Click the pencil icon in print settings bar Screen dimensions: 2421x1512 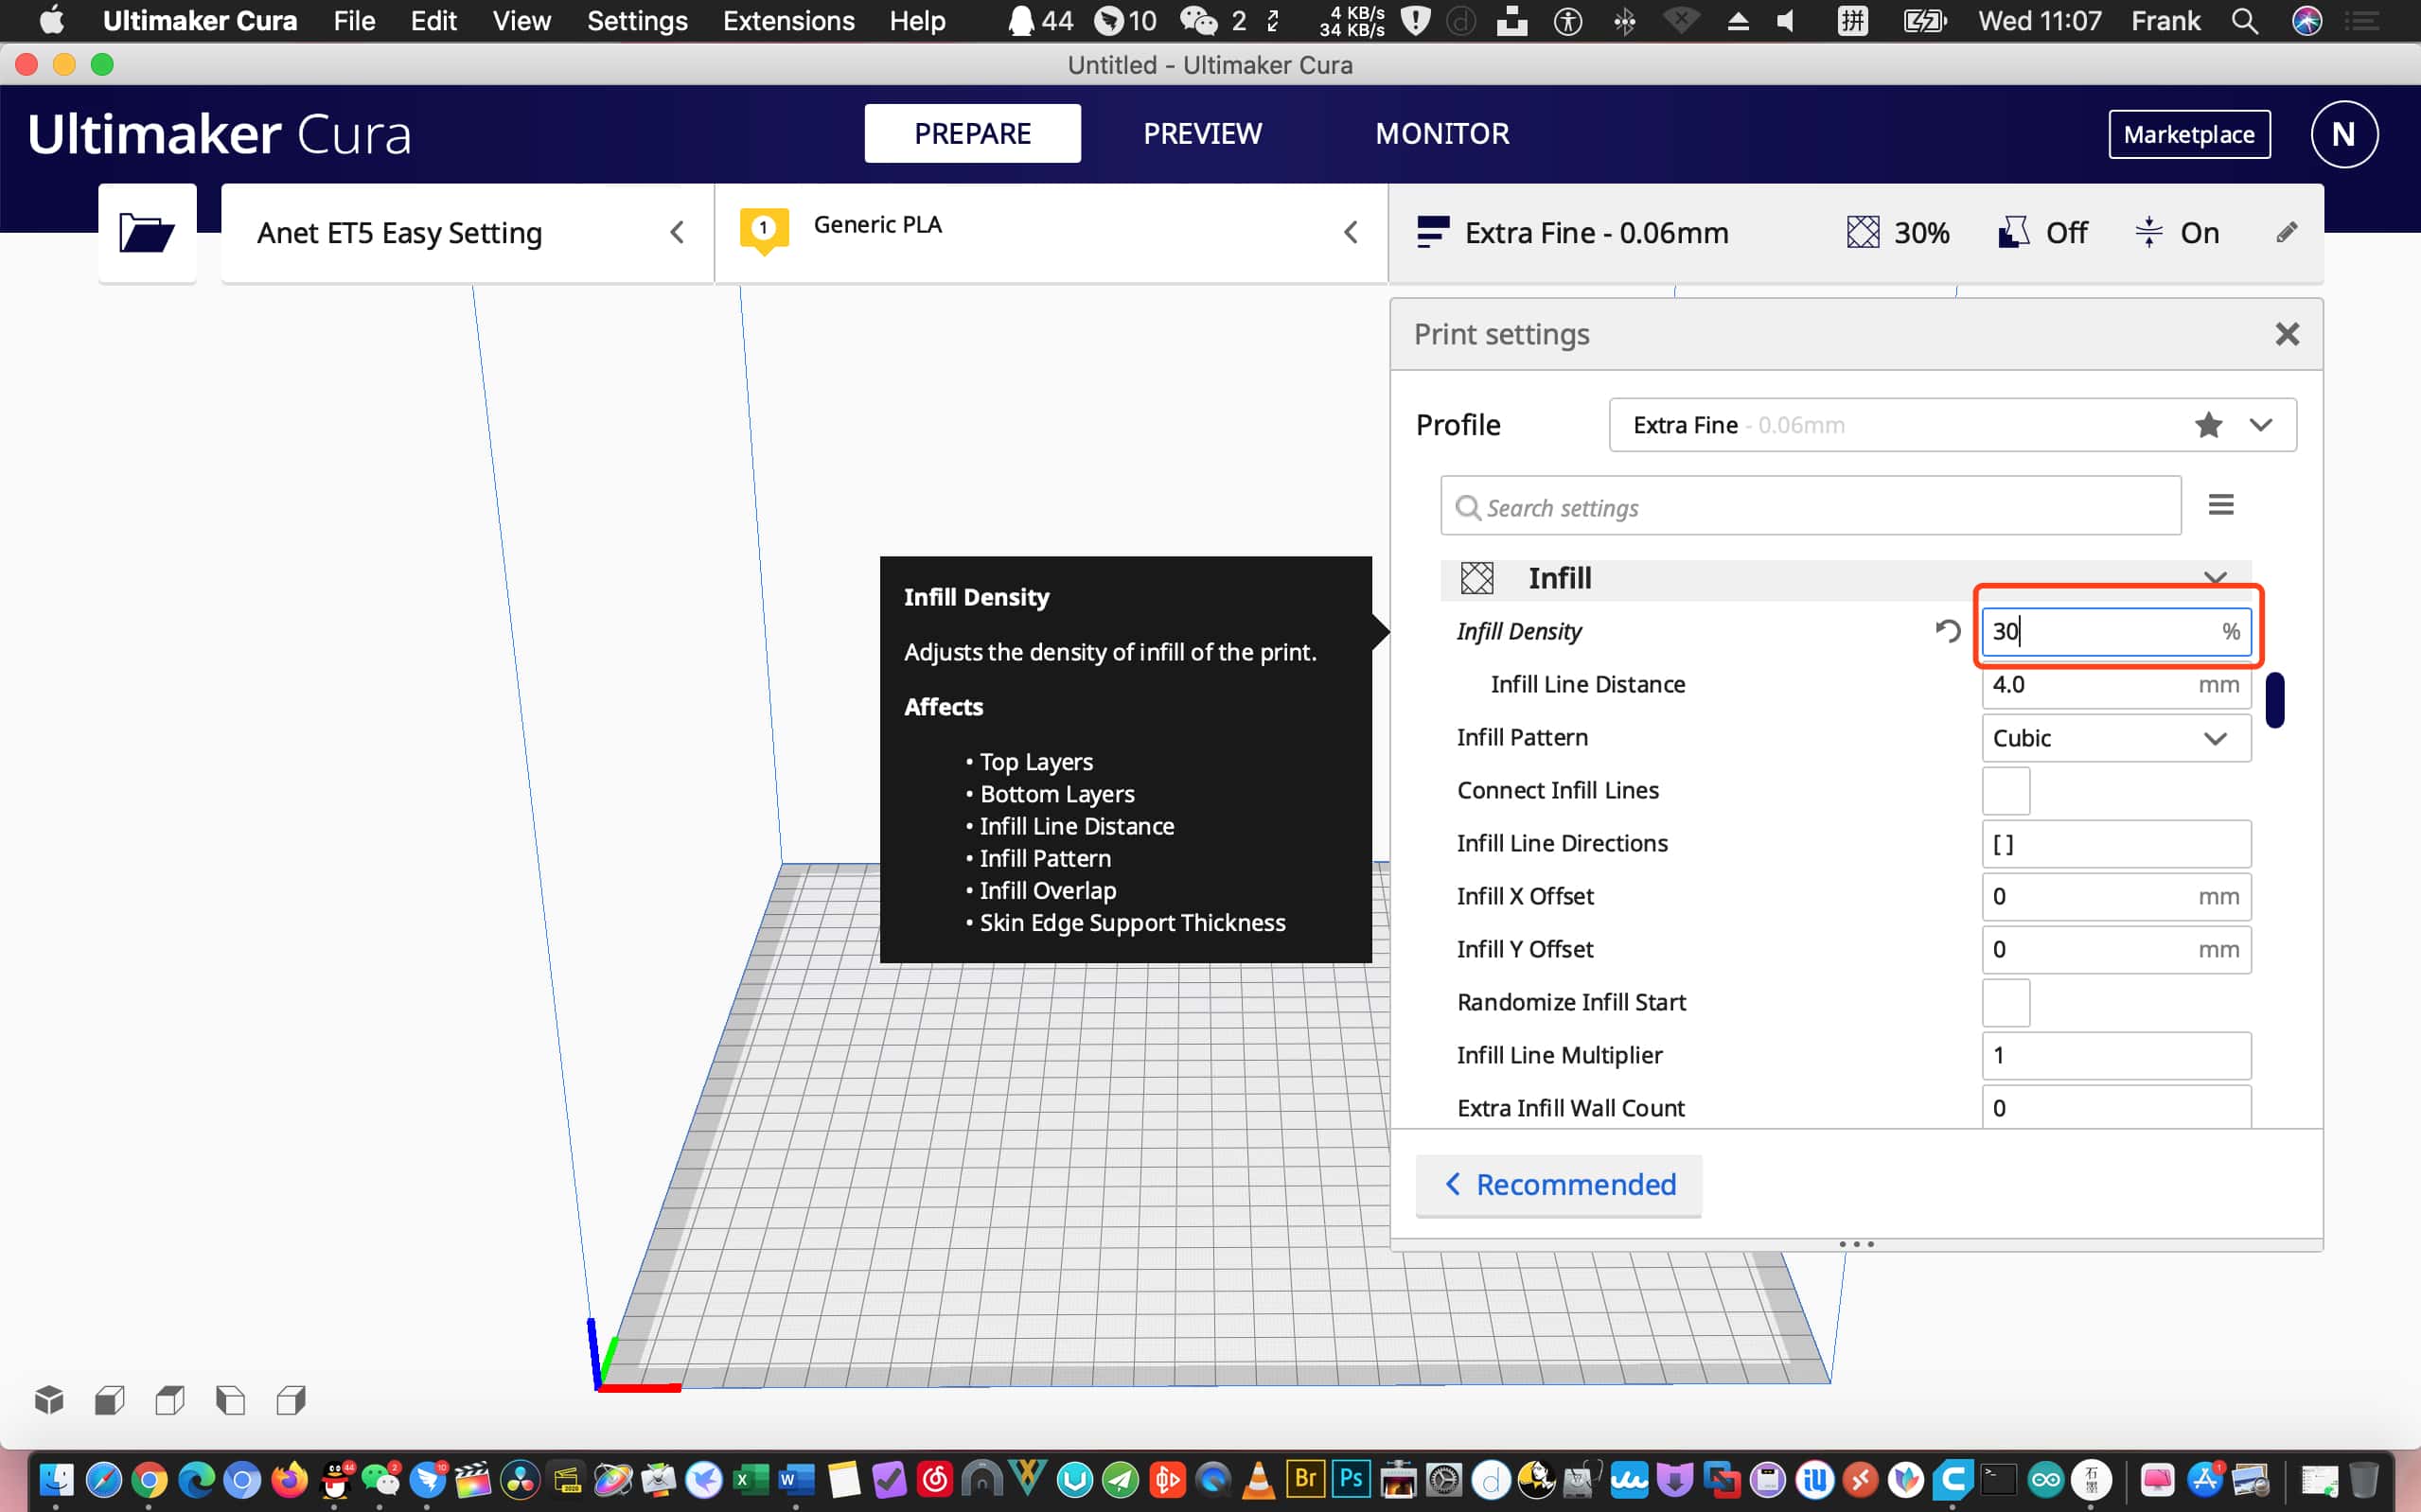tap(2286, 233)
